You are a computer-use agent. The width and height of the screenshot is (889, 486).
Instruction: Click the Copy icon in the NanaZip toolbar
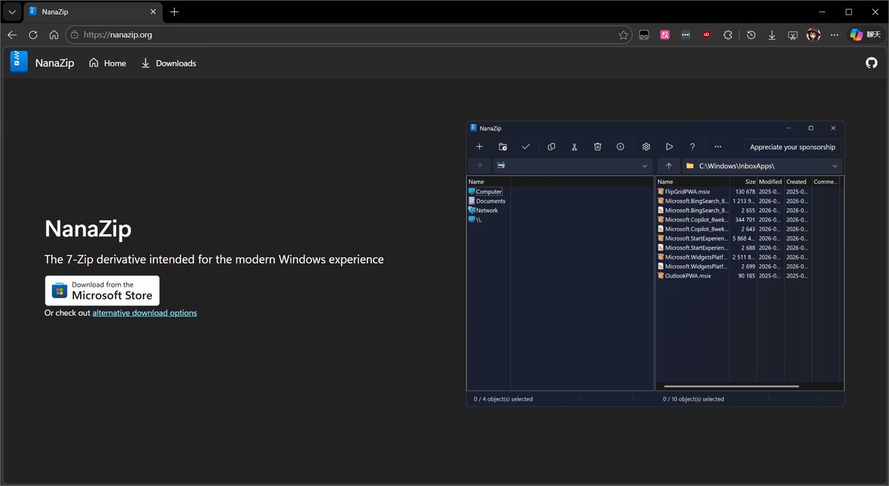coord(551,147)
